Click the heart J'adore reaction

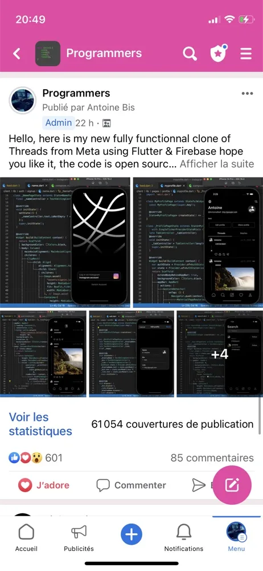tap(44, 485)
